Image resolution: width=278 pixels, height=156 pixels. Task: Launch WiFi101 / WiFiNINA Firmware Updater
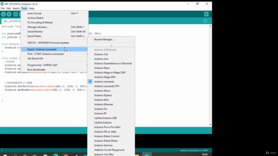pyautogui.click(x=55, y=43)
